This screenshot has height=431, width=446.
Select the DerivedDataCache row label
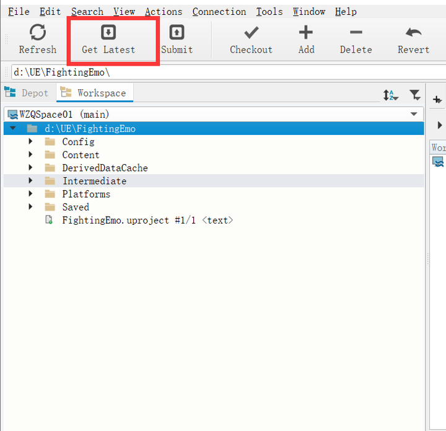click(105, 168)
